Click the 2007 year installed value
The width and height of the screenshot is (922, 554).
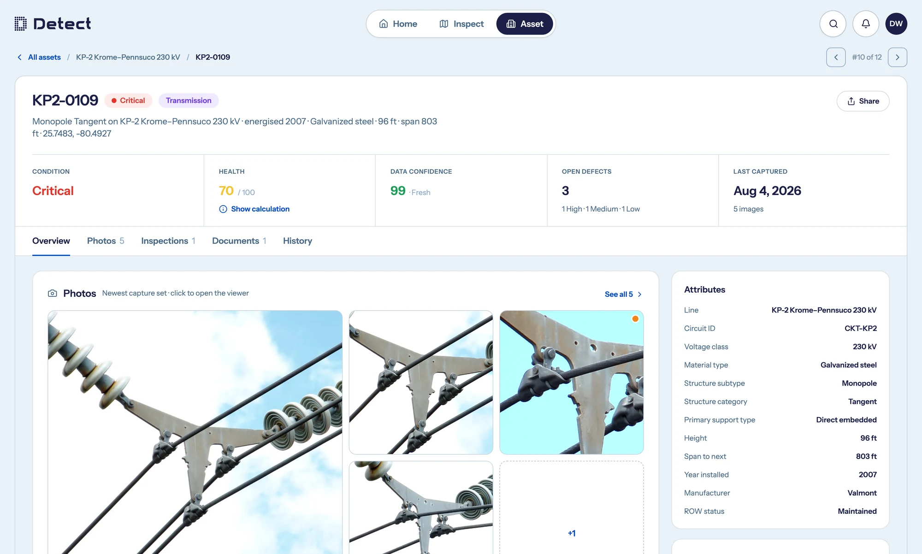pyautogui.click(x=868, y=475)
